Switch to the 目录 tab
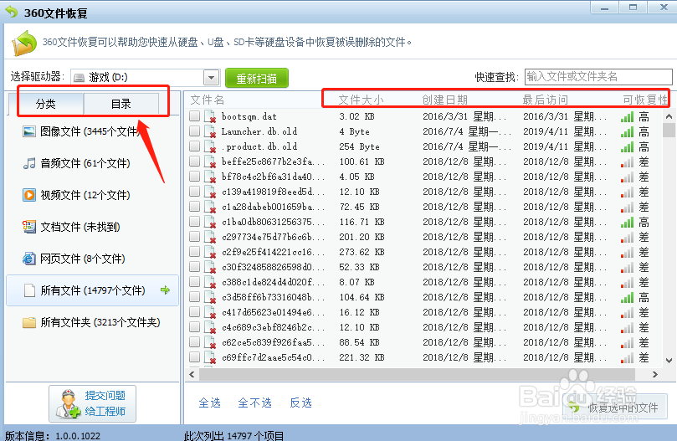The height and width of the screenshot is (441, 677). click(x=121, y=104)
